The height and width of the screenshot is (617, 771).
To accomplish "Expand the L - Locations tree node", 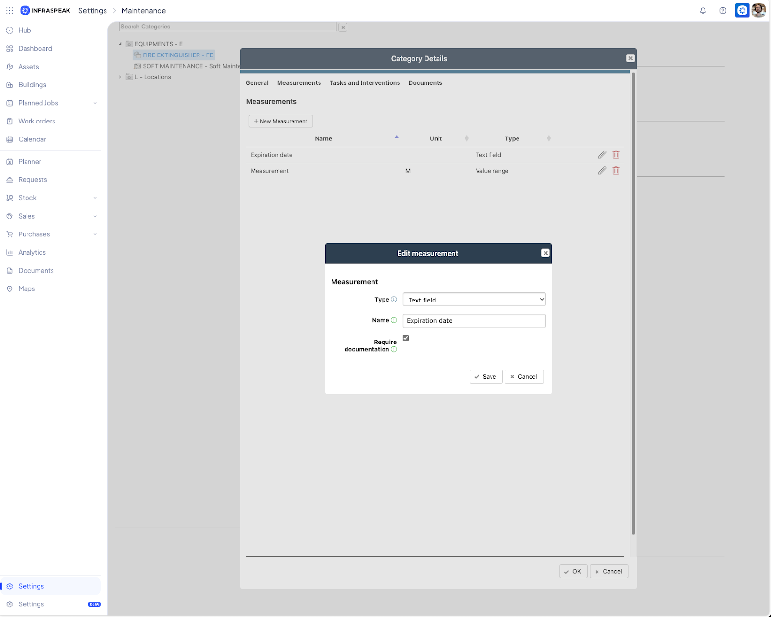I will (x=120, y=77).
